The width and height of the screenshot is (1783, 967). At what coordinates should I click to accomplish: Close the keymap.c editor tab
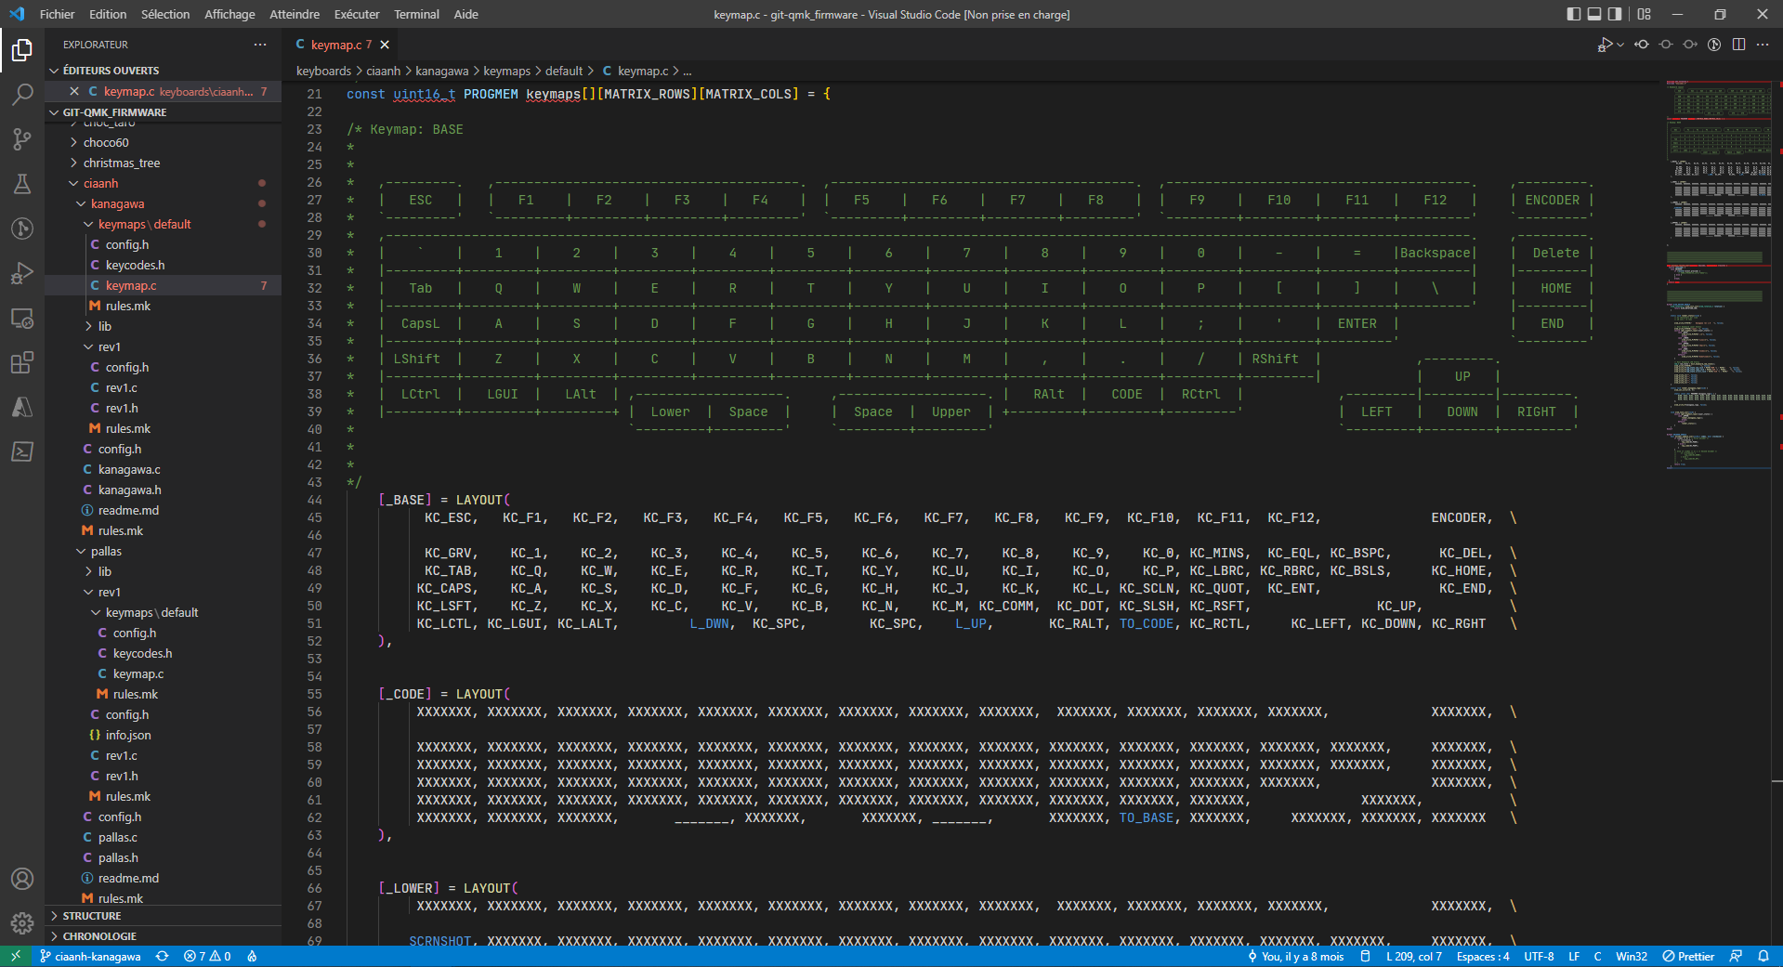(x=385, y=45)
